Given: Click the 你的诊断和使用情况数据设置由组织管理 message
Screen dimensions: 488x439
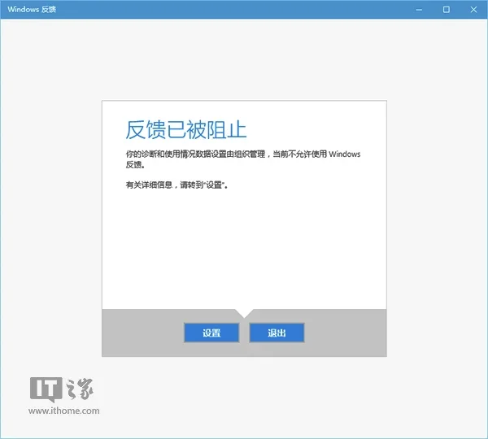Looking at the screenshot, I should coord(243,159).
